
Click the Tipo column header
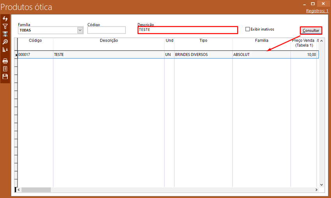click(203, 40)
